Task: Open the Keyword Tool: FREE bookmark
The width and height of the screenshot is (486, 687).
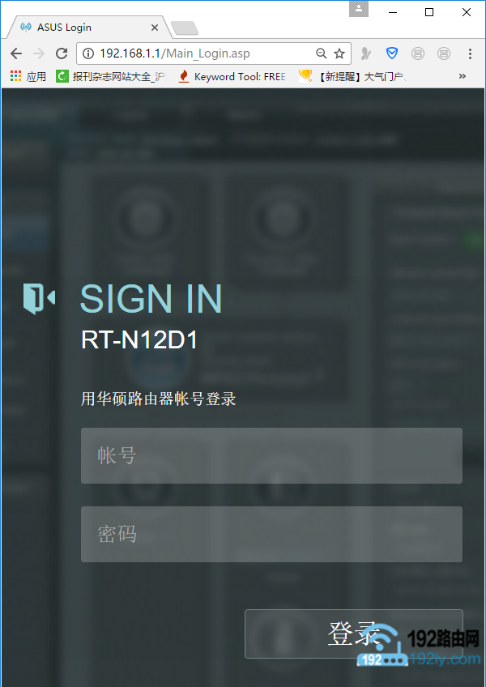Action: [232, 77]
